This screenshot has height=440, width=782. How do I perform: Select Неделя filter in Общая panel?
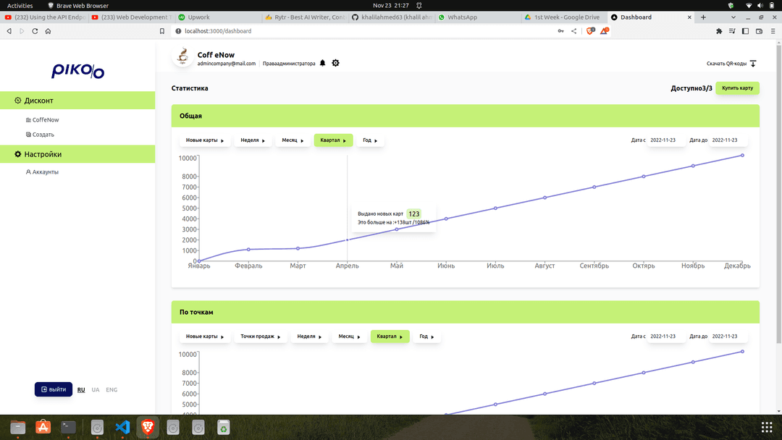click(253, 140)
